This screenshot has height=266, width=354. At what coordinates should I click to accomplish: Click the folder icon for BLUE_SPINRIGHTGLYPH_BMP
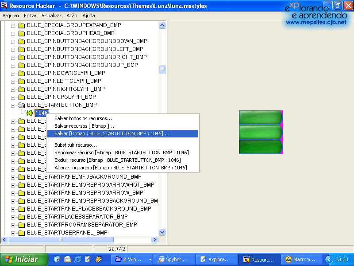click(x=21, y=90)
